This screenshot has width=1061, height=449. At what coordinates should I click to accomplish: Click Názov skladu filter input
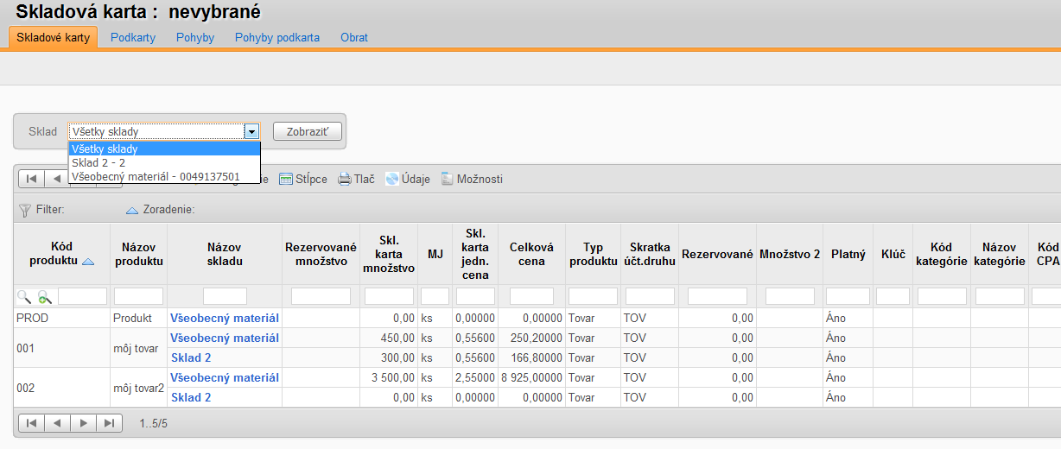(225, 296)
